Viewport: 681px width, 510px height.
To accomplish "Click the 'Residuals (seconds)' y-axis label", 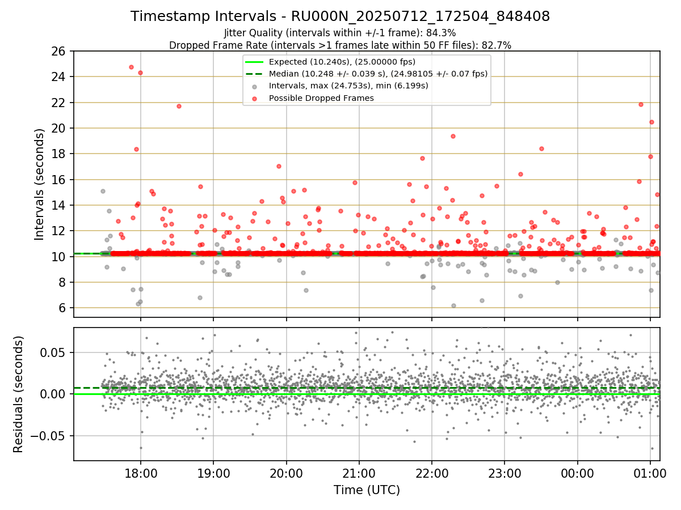I will click(x=19, y=394).
